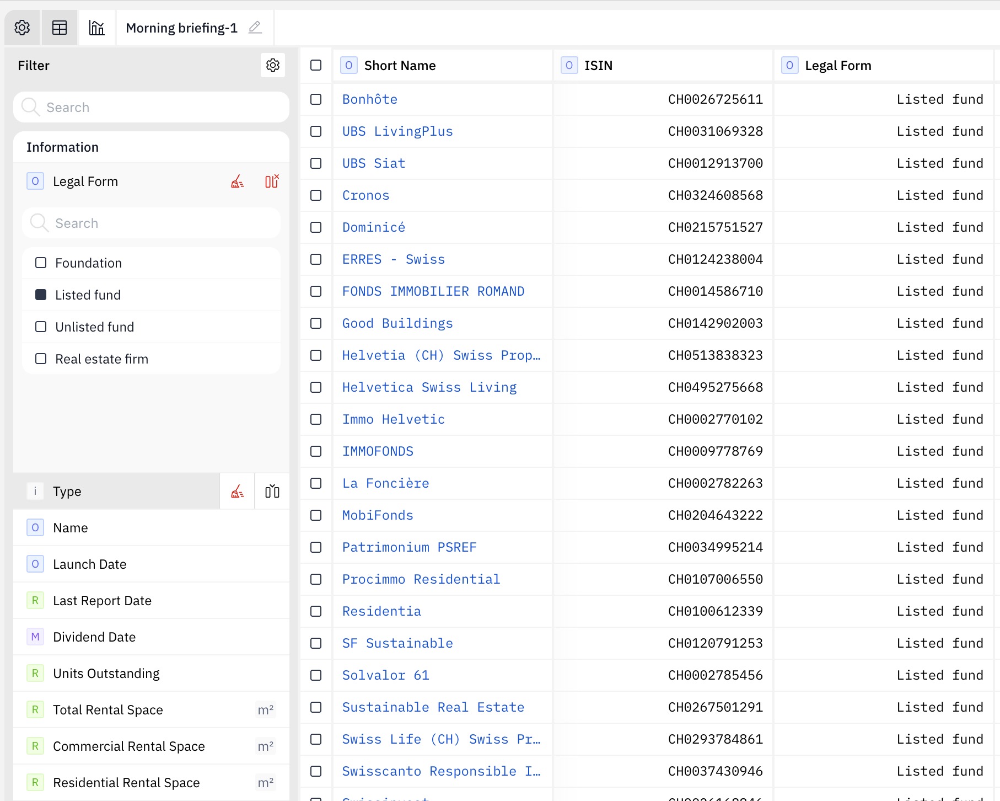Open the UBS LivingPlus fund link

397,131
